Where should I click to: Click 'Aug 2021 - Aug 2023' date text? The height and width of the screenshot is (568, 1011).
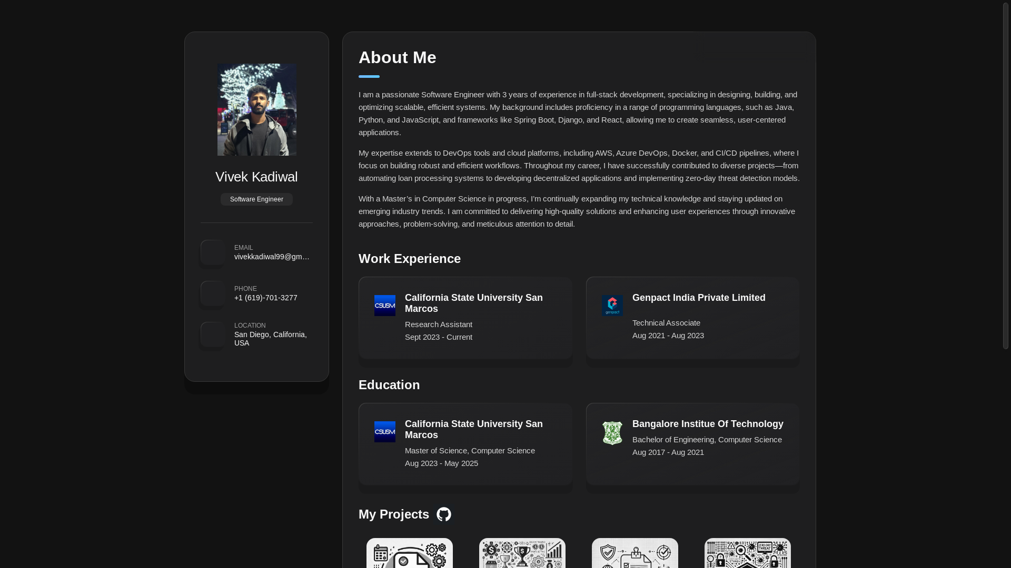pyautogui.click(x=668, y=336)
